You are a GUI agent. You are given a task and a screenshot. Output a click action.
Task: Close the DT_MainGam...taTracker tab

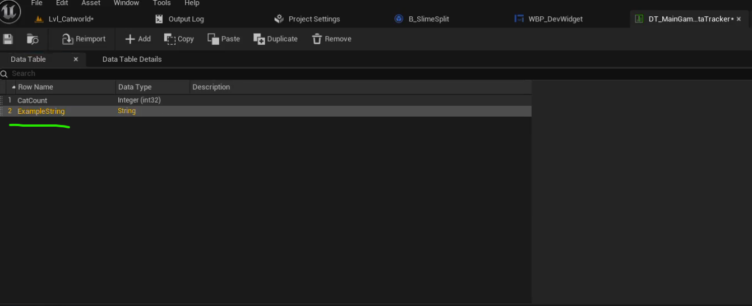pyautogui.click(x=739, y=19)
